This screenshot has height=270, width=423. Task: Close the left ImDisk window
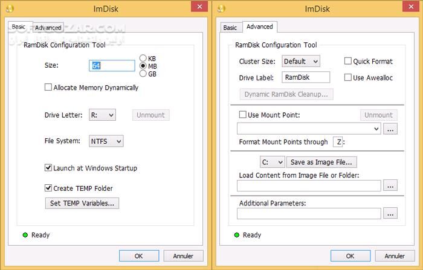[x=199, y=7]
